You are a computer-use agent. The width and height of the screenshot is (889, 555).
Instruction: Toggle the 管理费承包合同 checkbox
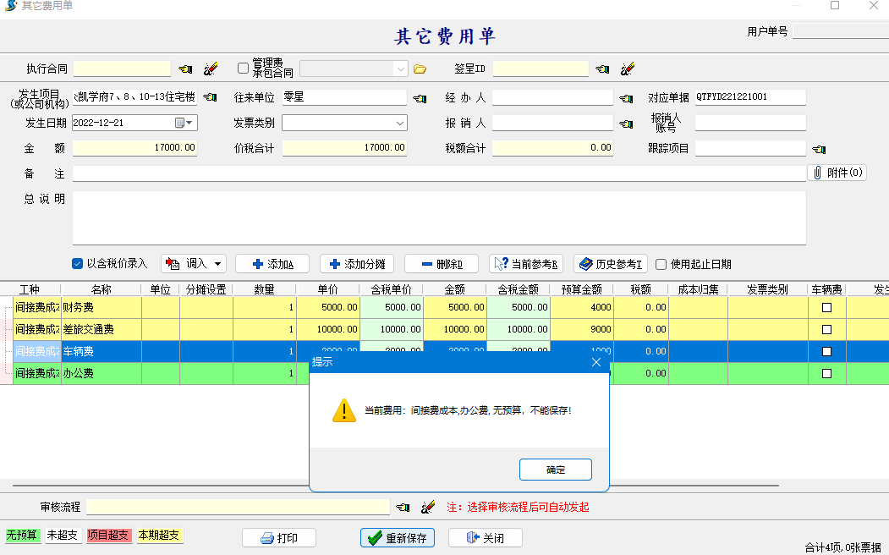[244, 68]
